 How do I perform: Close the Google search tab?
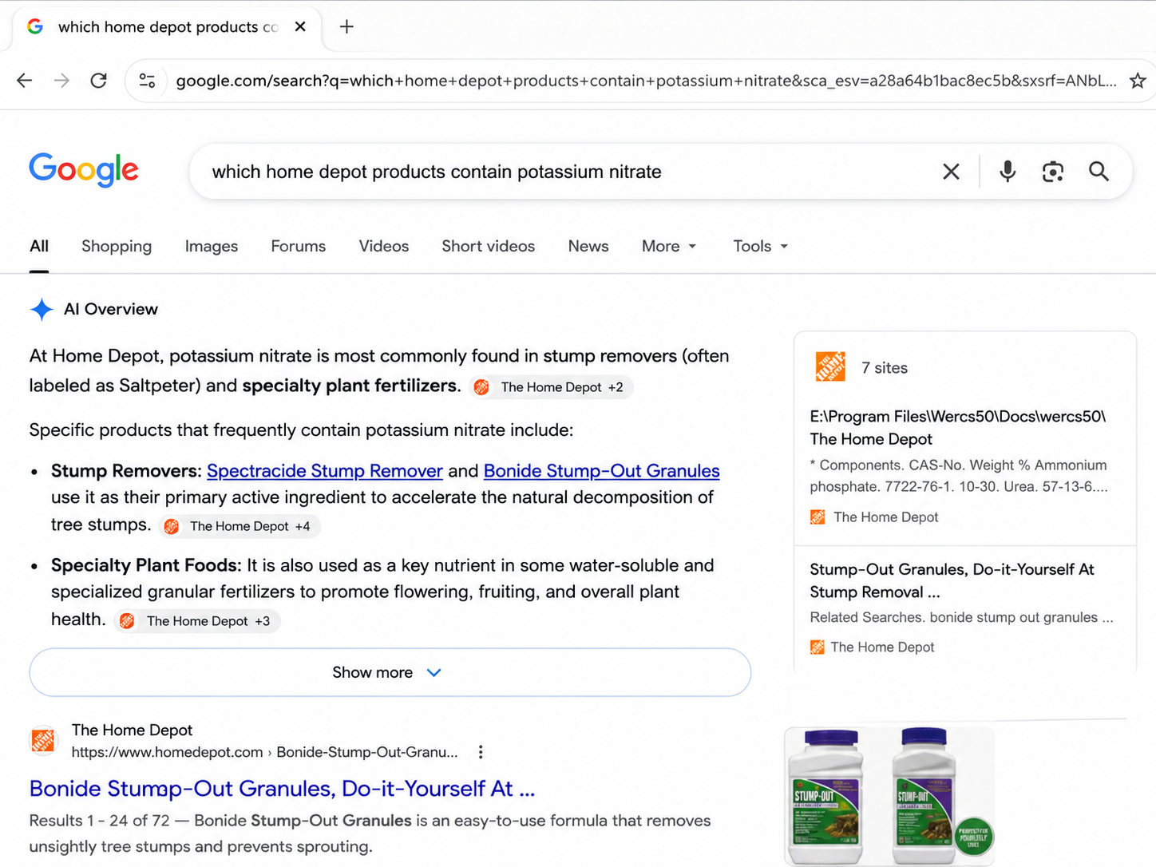(300, 26)
